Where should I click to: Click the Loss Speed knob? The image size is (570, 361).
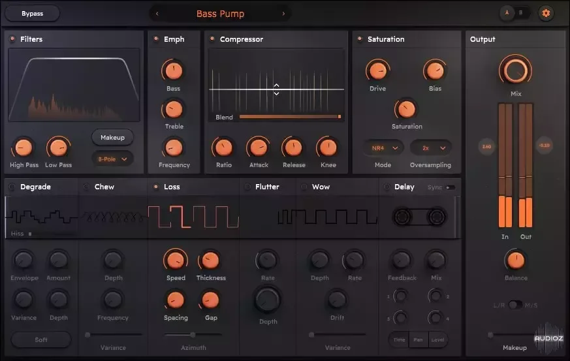tap(176, 260)
